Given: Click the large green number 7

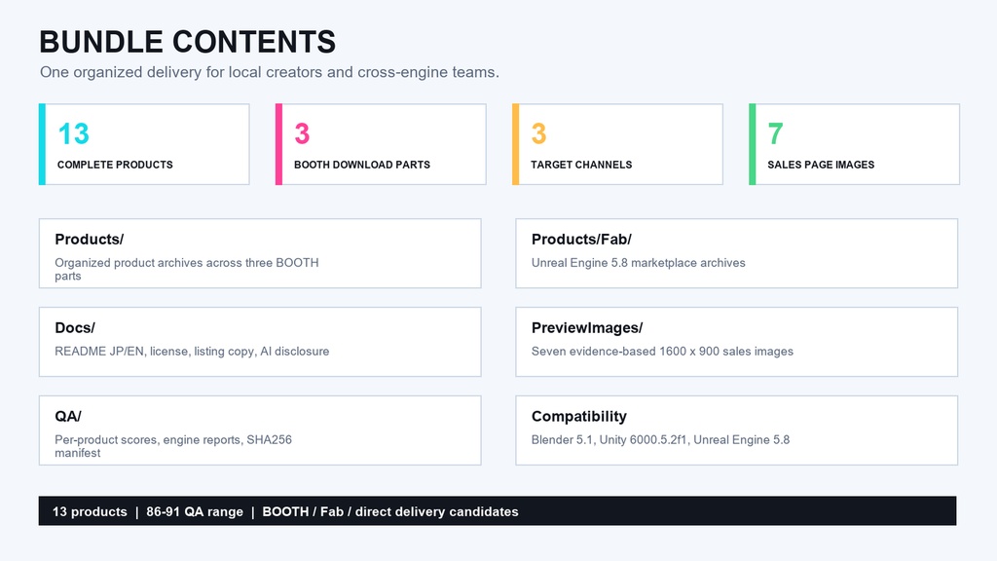Looking at the screenshot, I should (x=775, y=133).
